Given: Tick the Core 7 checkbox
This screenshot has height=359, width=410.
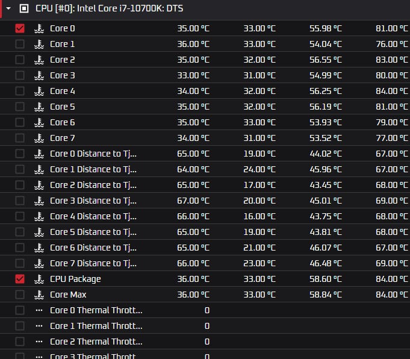Looking at the screenshot, I should (x=20, y=138).
